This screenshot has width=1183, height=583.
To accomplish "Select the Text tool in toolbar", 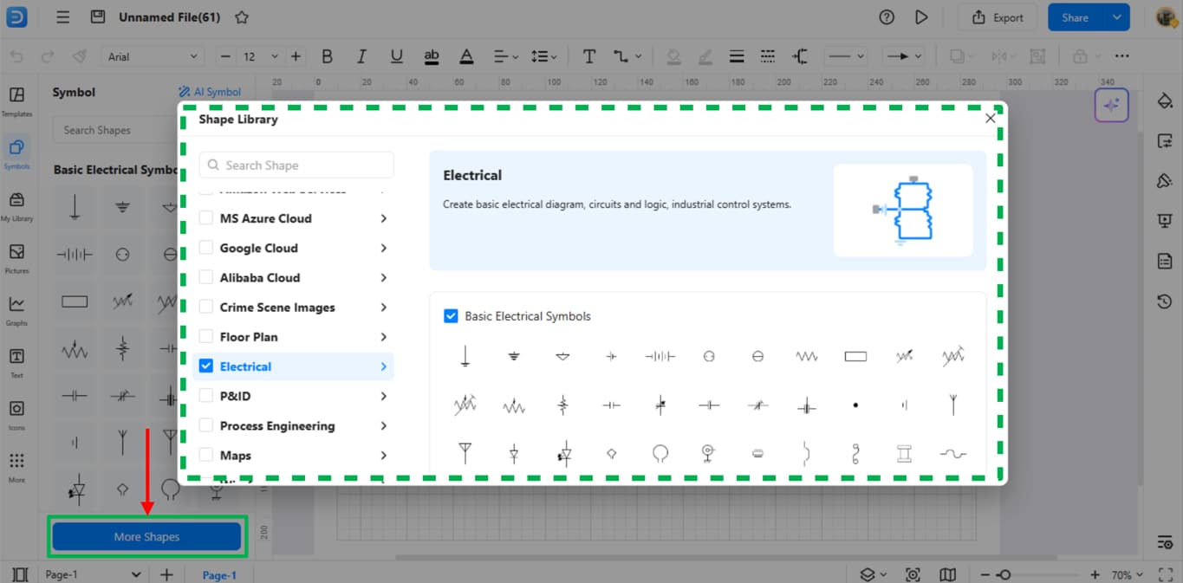I will pos(589,56).
